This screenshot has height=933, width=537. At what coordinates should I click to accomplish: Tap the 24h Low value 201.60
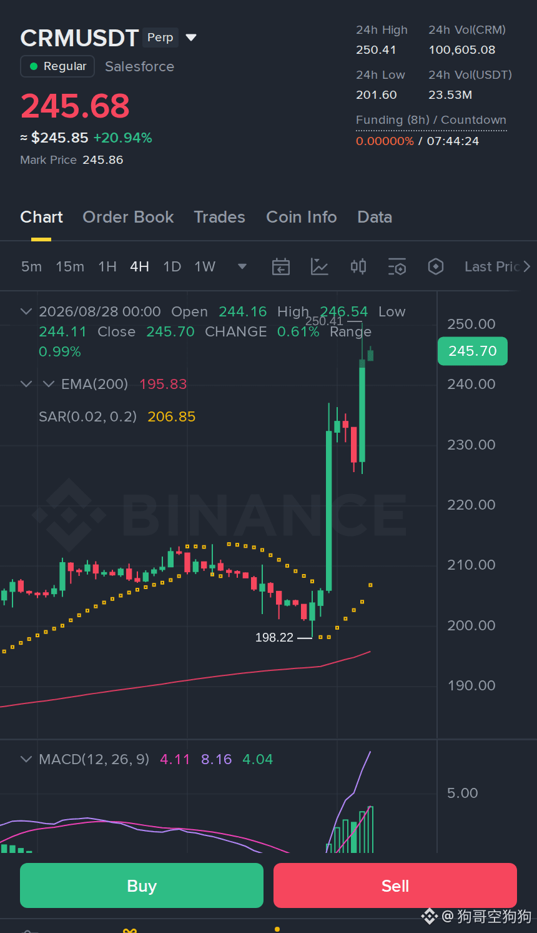tap(376, 95)
